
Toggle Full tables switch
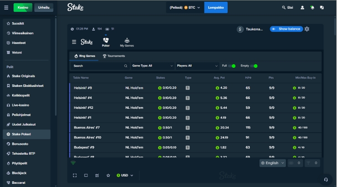pyautogui.click(x=232, y=66)
